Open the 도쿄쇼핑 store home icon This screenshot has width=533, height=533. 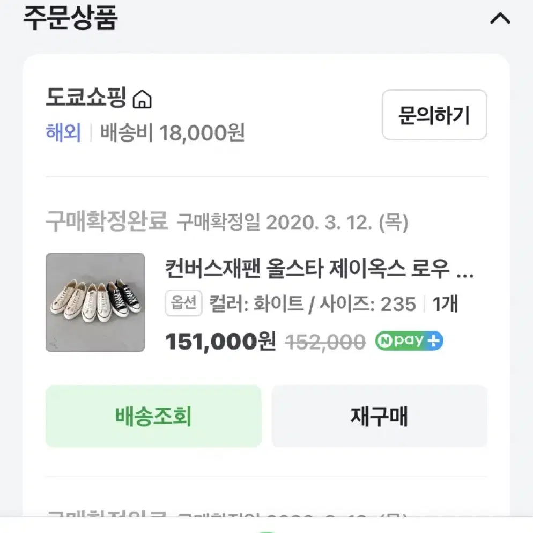tap(142, 99)
